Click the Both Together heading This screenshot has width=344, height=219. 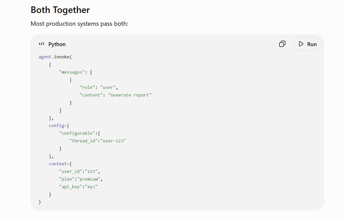pos(60,10)
